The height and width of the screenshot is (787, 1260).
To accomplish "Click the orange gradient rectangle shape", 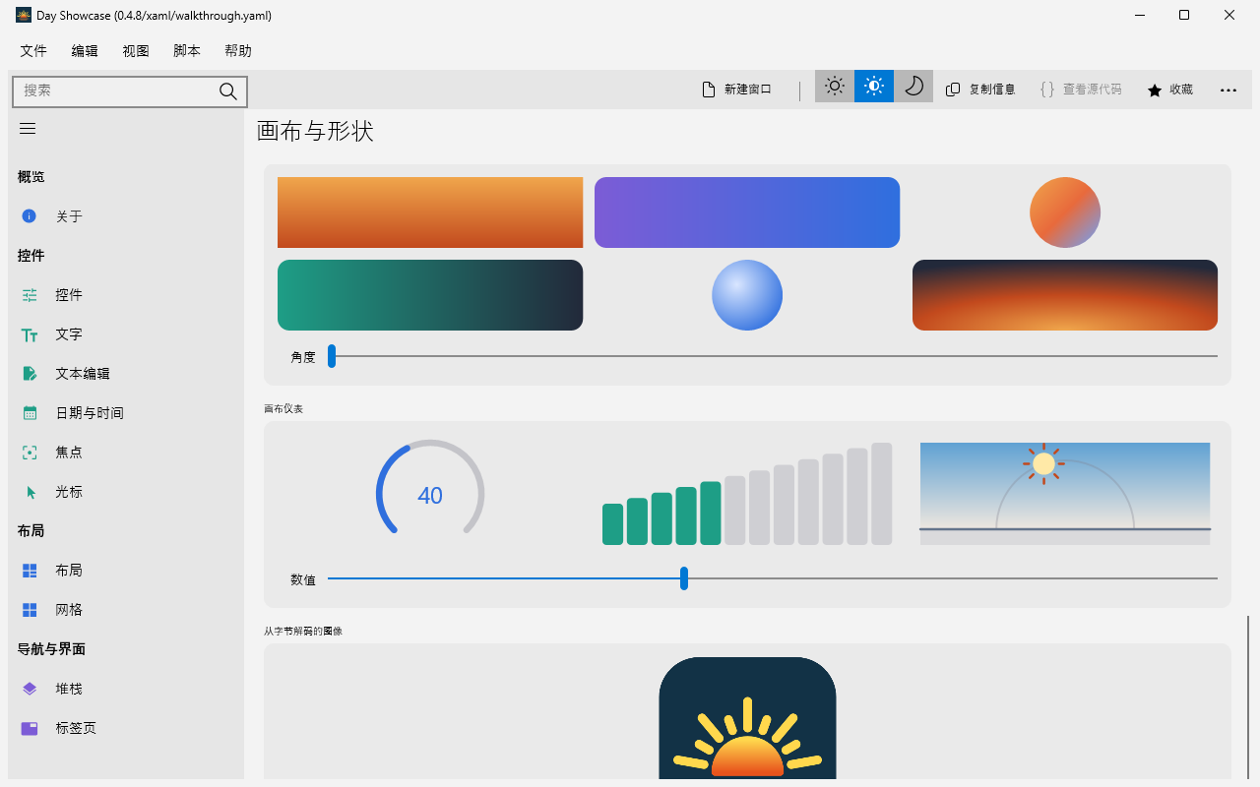I will click(x=430, y=212).
